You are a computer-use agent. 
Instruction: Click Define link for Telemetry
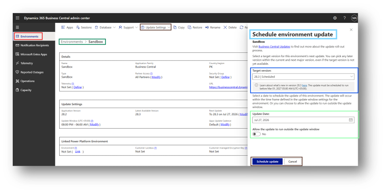pyautogui.click(x=78, y=87)
